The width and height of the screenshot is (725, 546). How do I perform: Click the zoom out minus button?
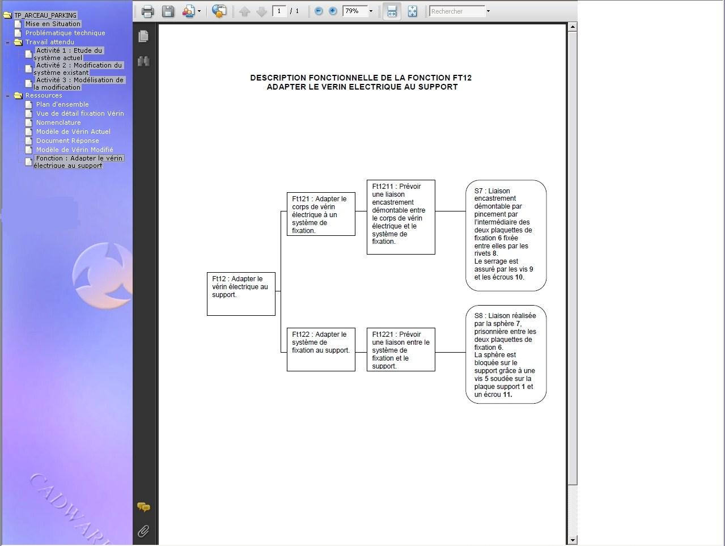click(x=319, y=11)
